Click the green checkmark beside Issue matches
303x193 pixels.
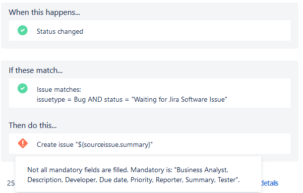tap(23, 88)
